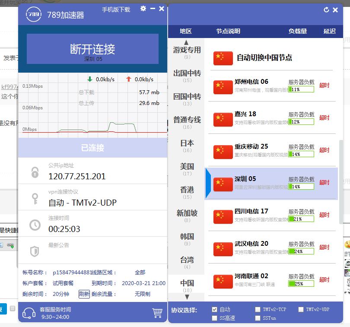
Task: Open the 香港 region category
Action: pyautogui.click(x=187, y=192)
